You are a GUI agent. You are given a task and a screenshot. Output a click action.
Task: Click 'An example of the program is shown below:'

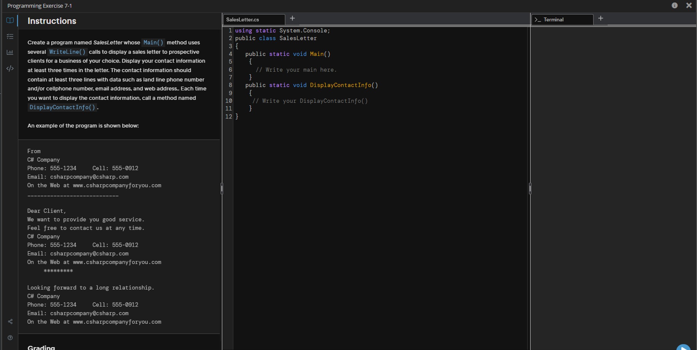point(83,126)
